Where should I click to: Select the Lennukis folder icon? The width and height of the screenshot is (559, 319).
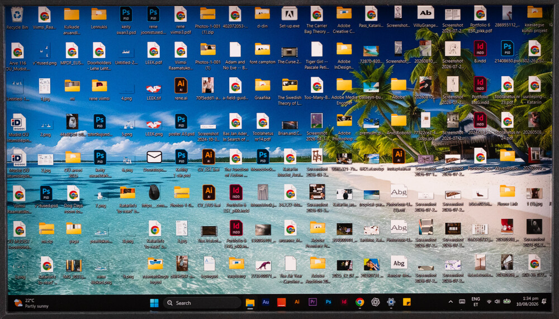(99, 15)
